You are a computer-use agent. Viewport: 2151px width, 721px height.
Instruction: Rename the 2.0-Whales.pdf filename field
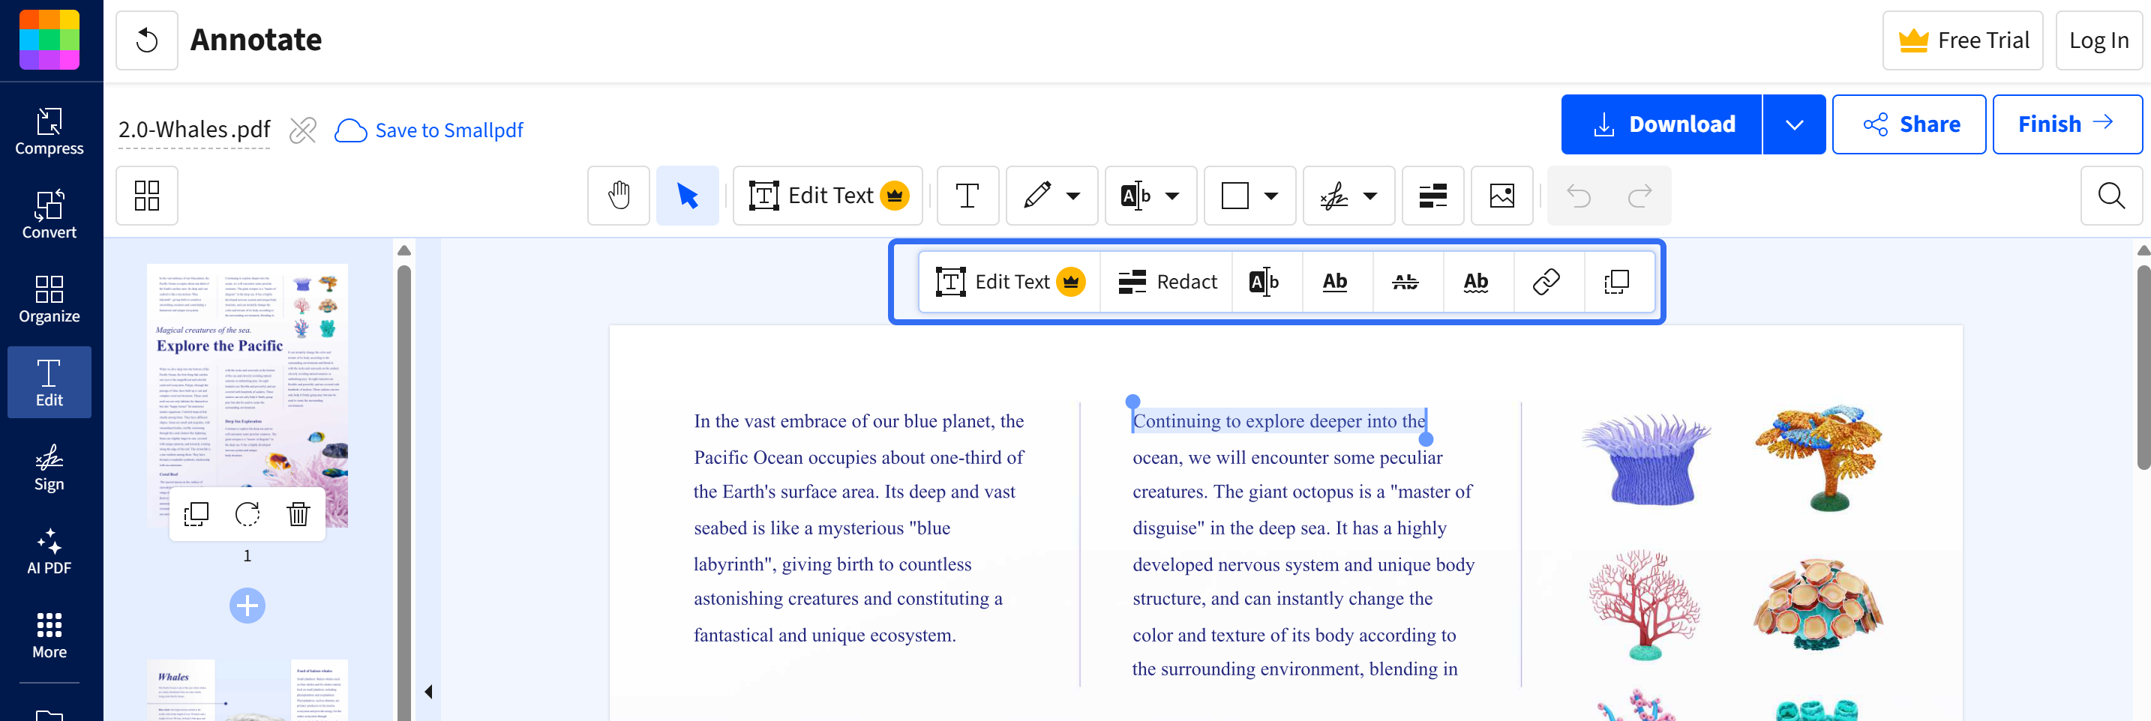pyautogui.click(x=193, y=130)
